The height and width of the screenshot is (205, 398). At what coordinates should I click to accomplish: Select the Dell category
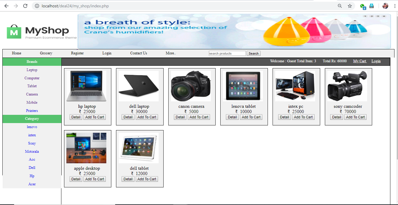coord(32,168)
